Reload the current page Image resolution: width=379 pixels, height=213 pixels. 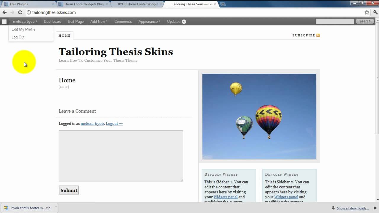[20, 12]
